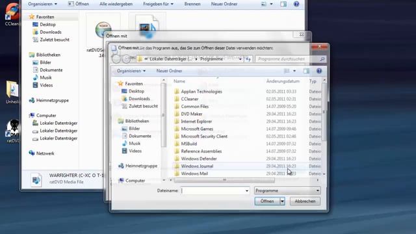Screen dimensions: 416x234
Task: Click ratDVD desktop shortcut icon
Action: point(12,131)
